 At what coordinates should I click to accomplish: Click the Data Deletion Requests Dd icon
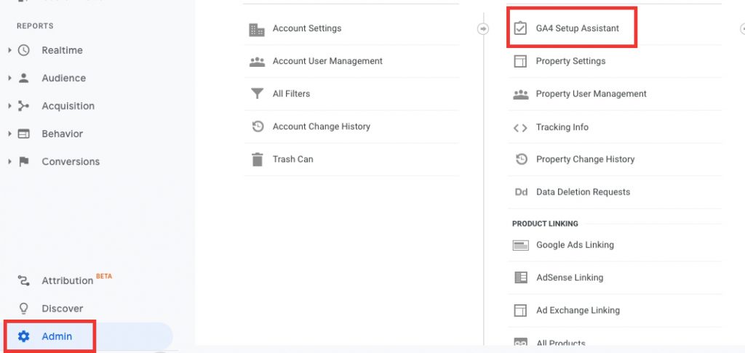click(521, 192)
